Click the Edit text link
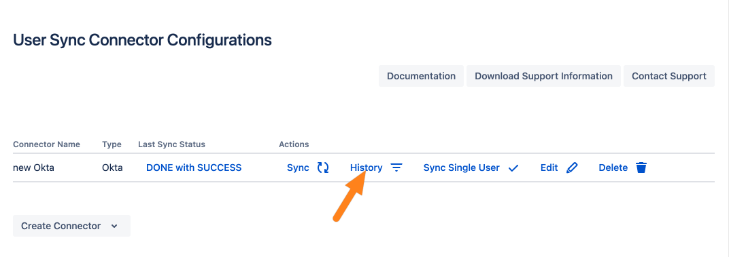The height and width of the screenshot is (257, 729). point(549,168)
